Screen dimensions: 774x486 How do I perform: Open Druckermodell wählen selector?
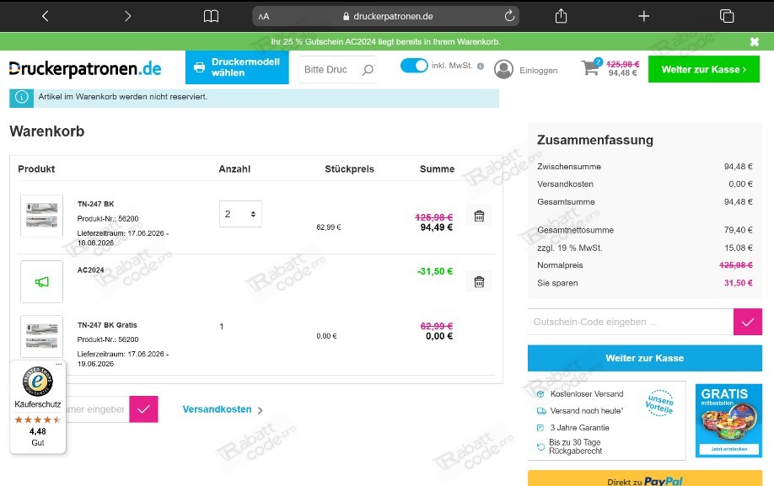(237, 67)
